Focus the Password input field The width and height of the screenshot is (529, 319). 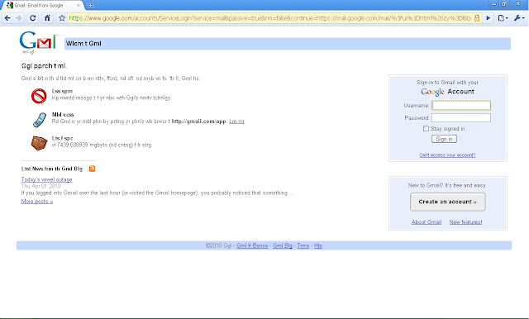point(461,117)
